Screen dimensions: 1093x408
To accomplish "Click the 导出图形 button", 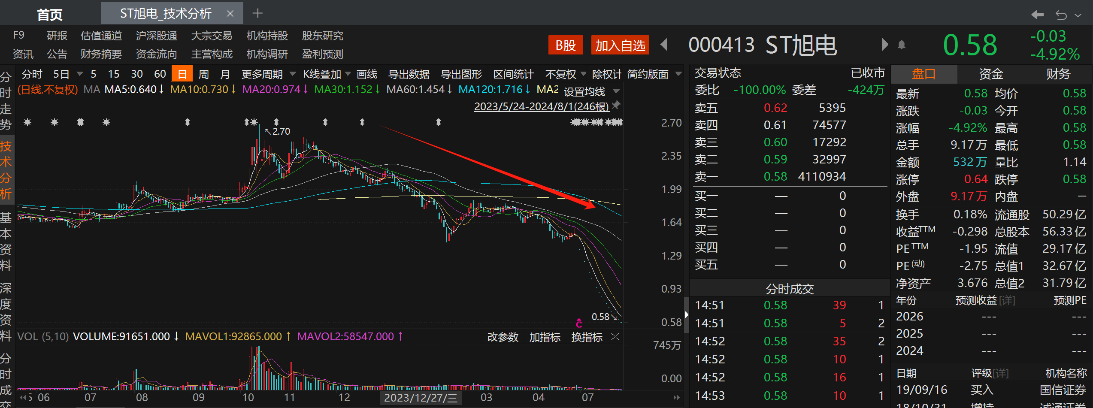I will point(462,74).
